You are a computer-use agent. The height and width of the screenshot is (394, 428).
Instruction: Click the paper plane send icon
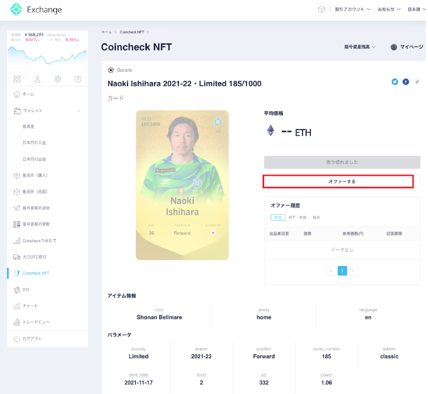pyautogui.click(x=17, y=208)
